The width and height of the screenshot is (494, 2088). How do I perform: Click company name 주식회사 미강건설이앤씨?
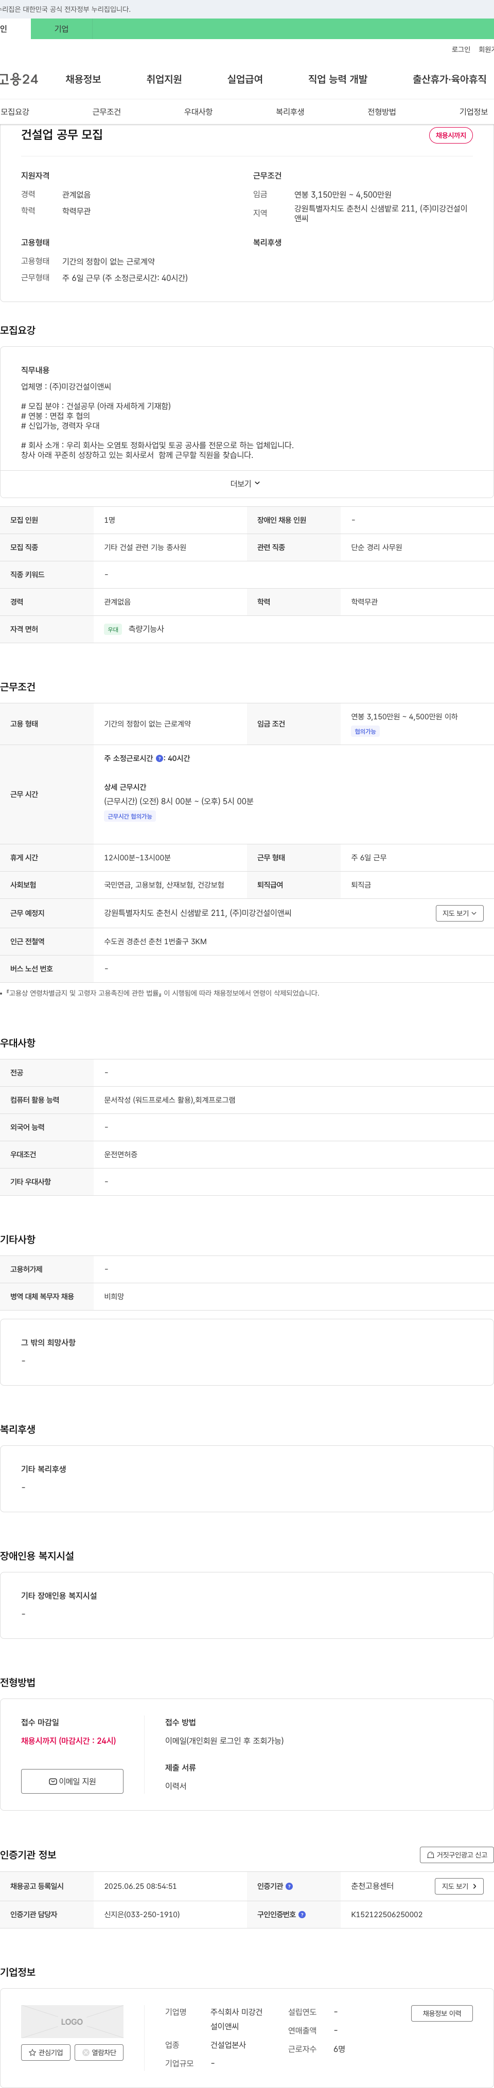tap(236, 2019)
